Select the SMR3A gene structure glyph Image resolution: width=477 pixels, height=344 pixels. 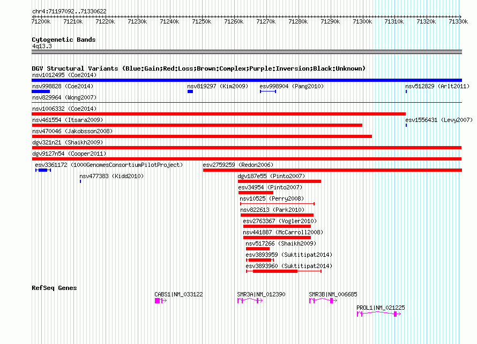click(x=250, y=301)
